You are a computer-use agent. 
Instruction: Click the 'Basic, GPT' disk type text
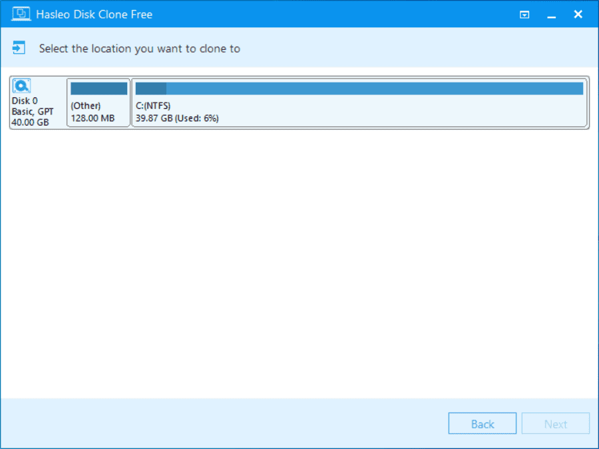(x=33, y=112)
